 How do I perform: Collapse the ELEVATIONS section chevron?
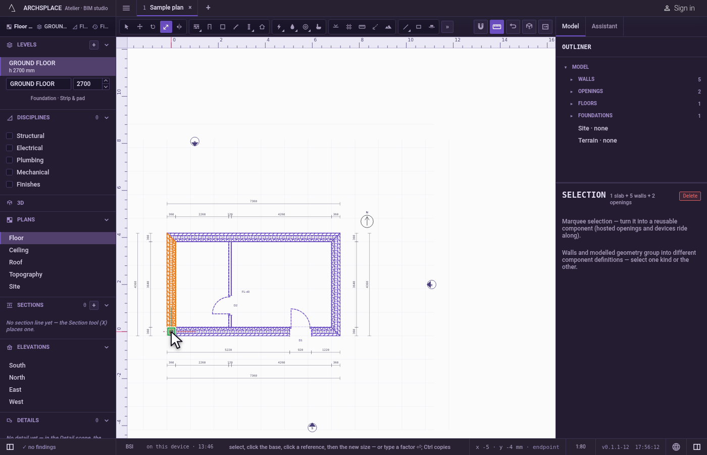(x=107, y=347)
